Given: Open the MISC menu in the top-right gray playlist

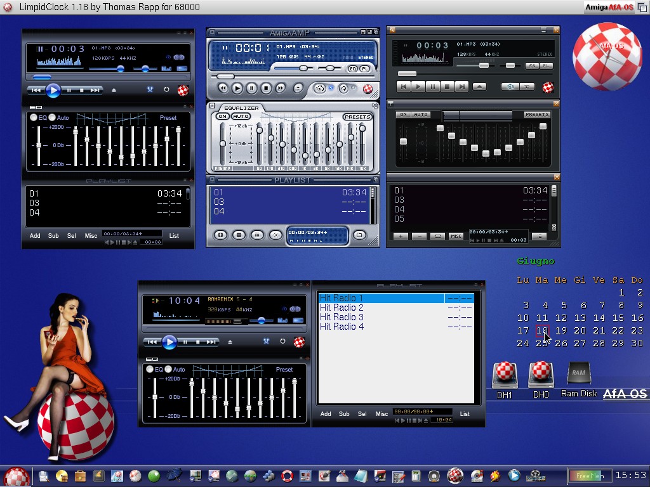Looking at the screenshot, I should pos(456,236).
